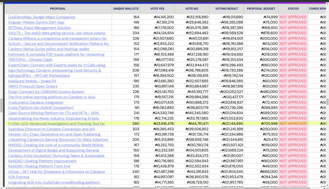Open Cardano Artist Incubation proposal link
This screenshot has height=189, width=329.
56,156
